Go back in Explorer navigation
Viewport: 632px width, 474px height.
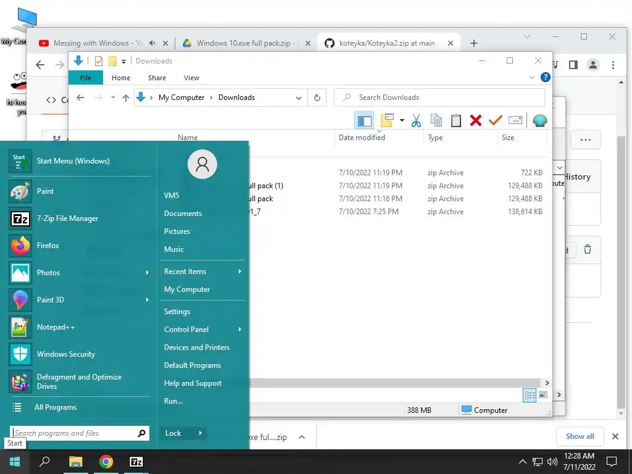click(80, 98)
